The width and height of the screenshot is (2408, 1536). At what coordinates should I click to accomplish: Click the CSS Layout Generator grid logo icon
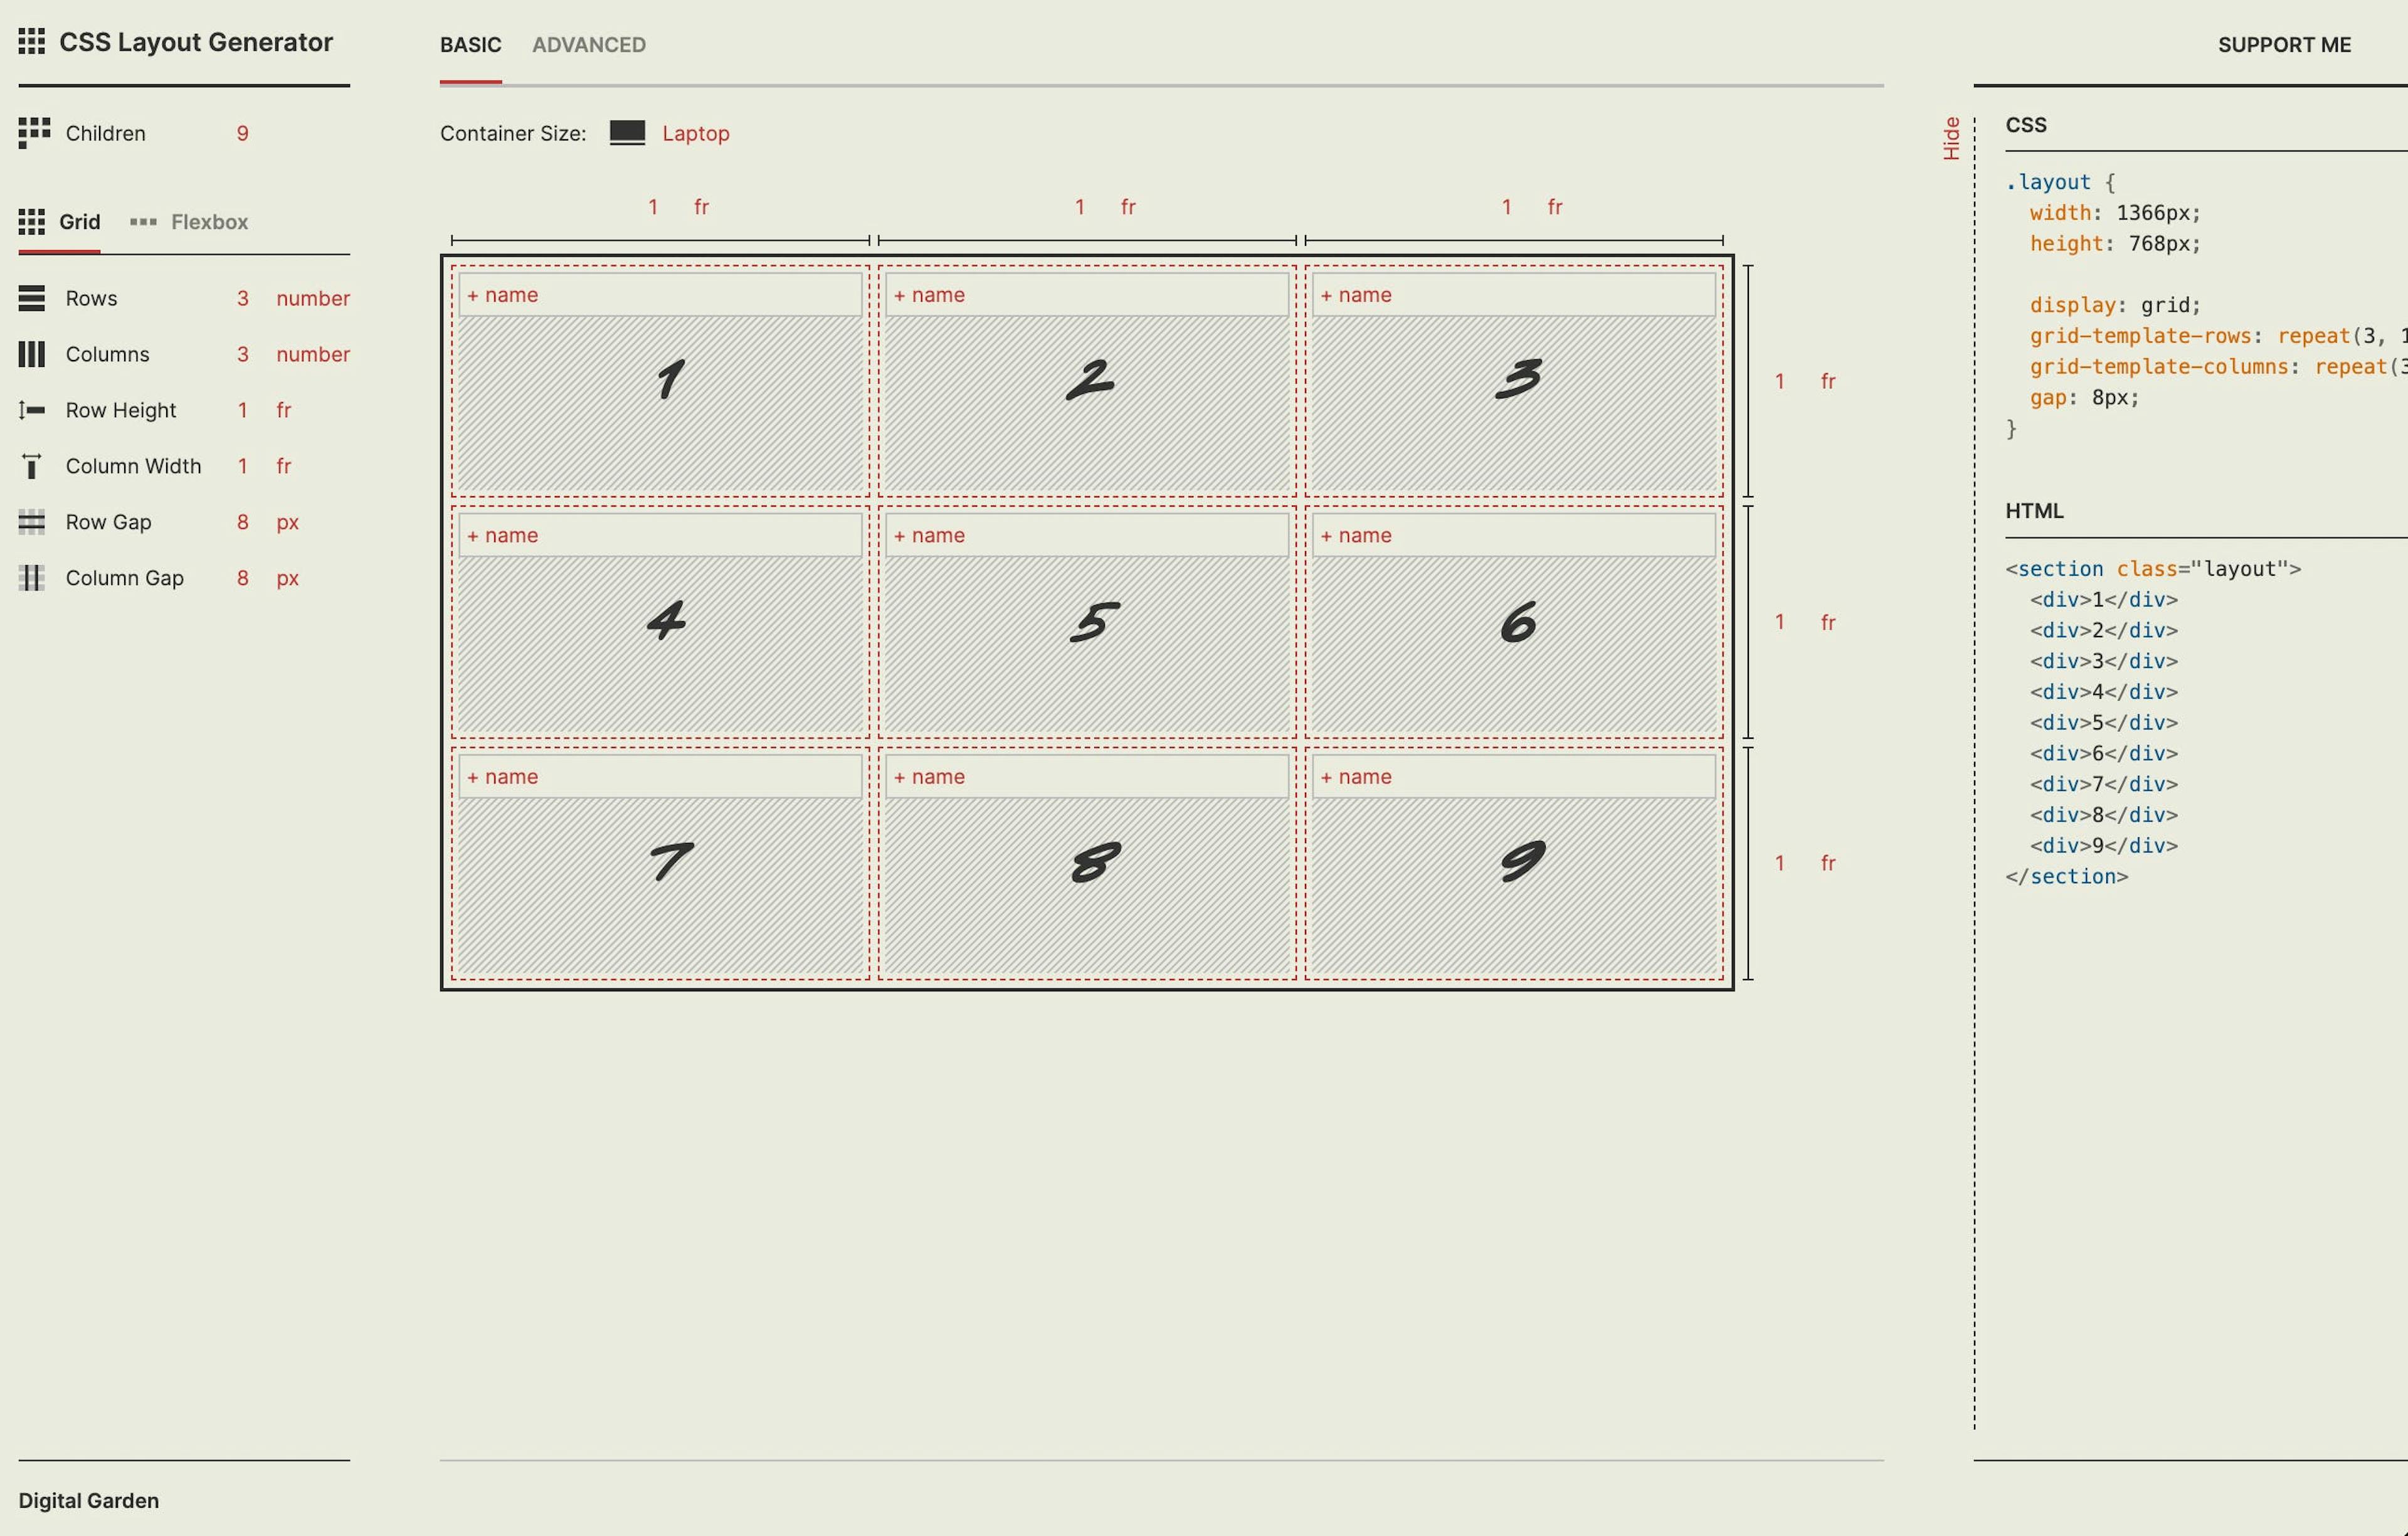31,42
